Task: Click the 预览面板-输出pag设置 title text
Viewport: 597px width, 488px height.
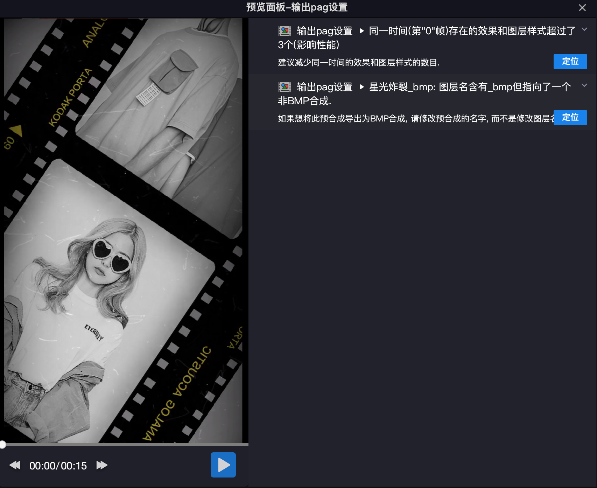Action: pos(297,7)
